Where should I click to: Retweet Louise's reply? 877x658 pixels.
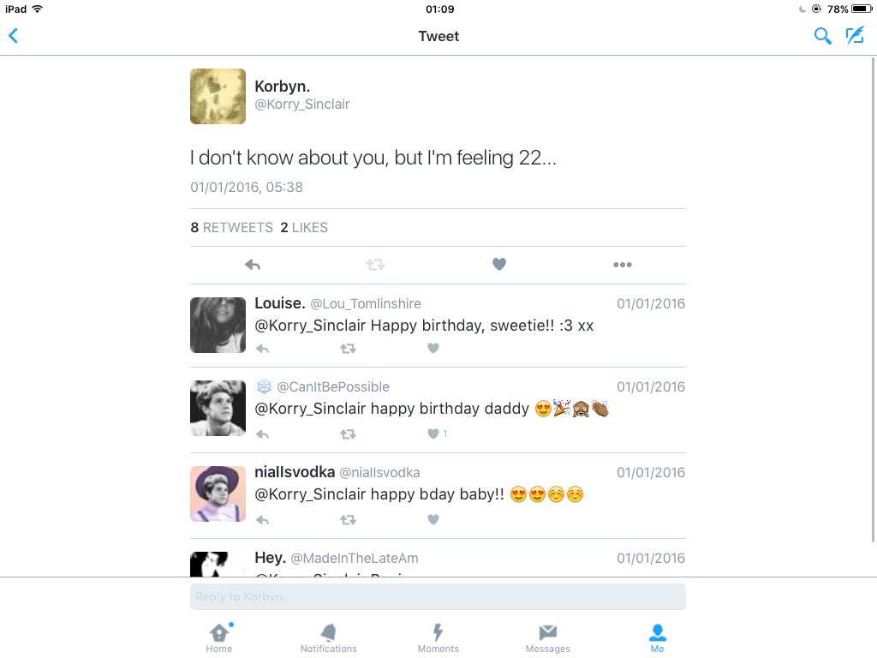348,349
